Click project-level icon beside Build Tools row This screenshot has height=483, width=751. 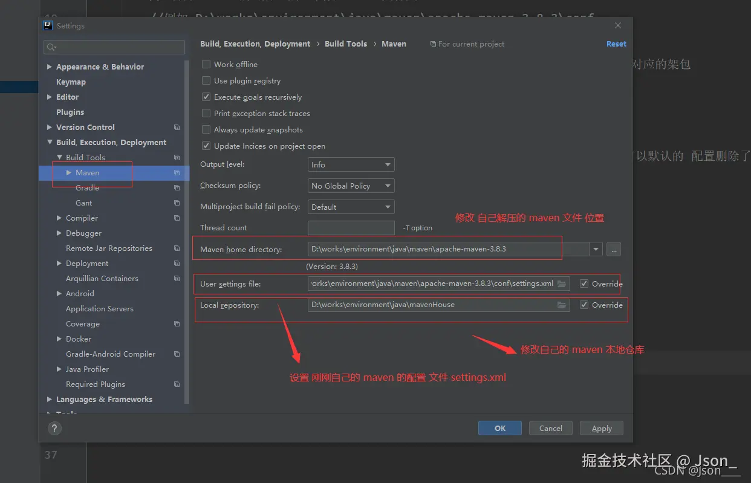[x=177, y=157]
